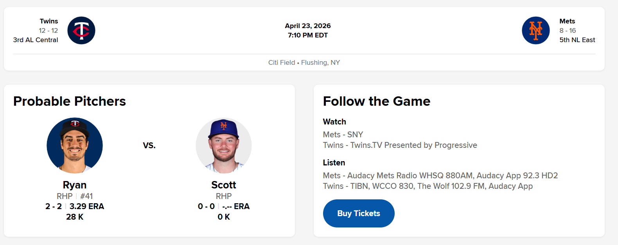Click the Twins 3rd AL Central standing

pos(36,40)
